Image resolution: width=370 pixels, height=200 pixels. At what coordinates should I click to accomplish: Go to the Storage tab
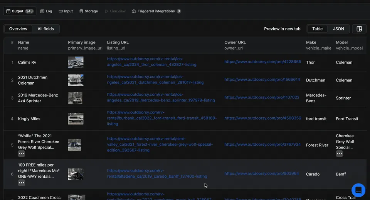click(x=89, y=11)
